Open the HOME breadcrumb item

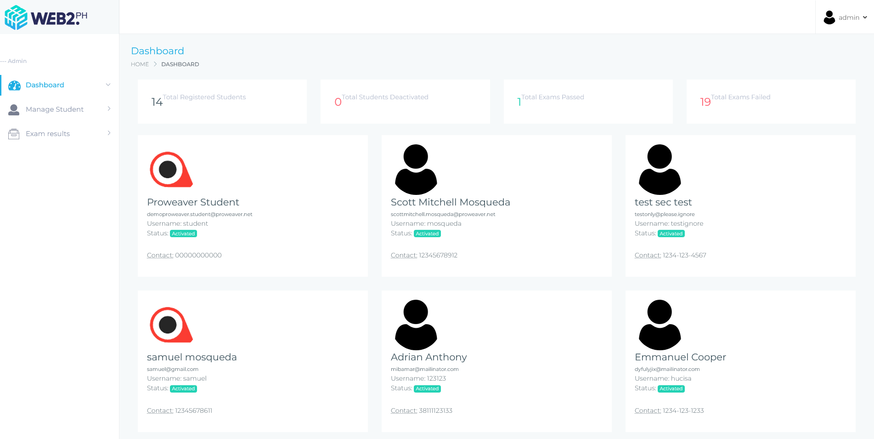coord(140,64)
